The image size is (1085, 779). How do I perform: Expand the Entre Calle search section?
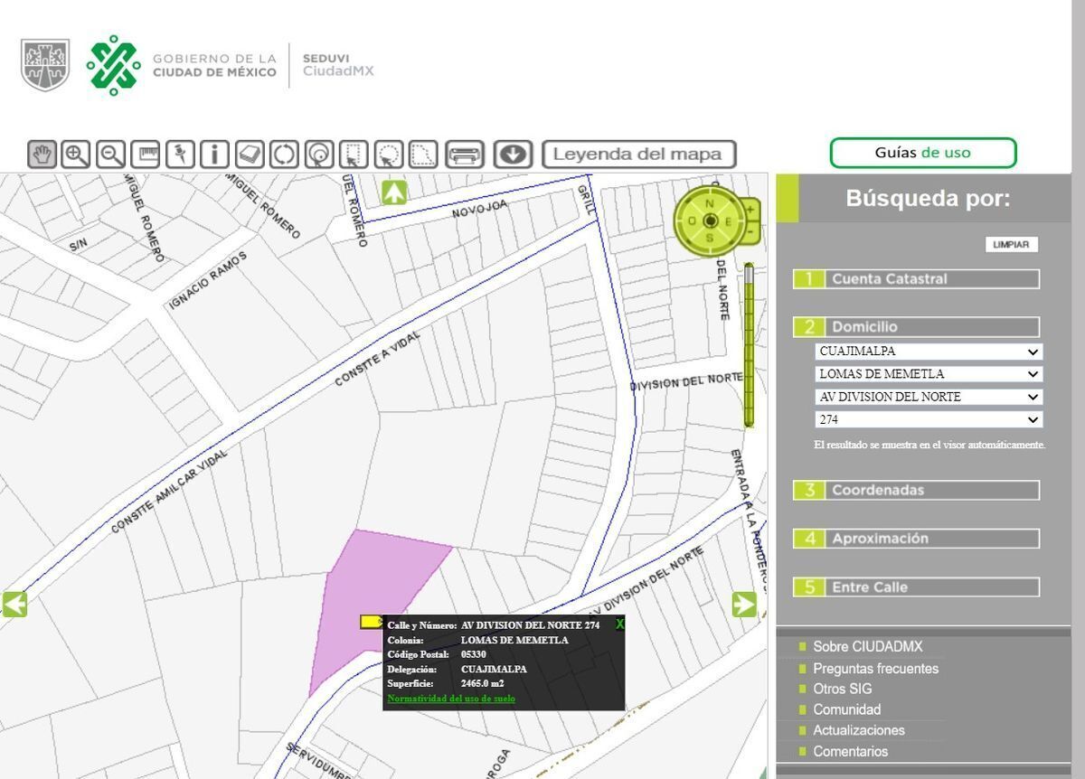point(916,587)
